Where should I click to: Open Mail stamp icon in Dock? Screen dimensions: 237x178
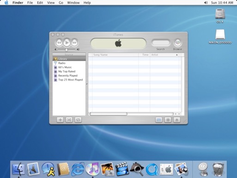point(33,169)
